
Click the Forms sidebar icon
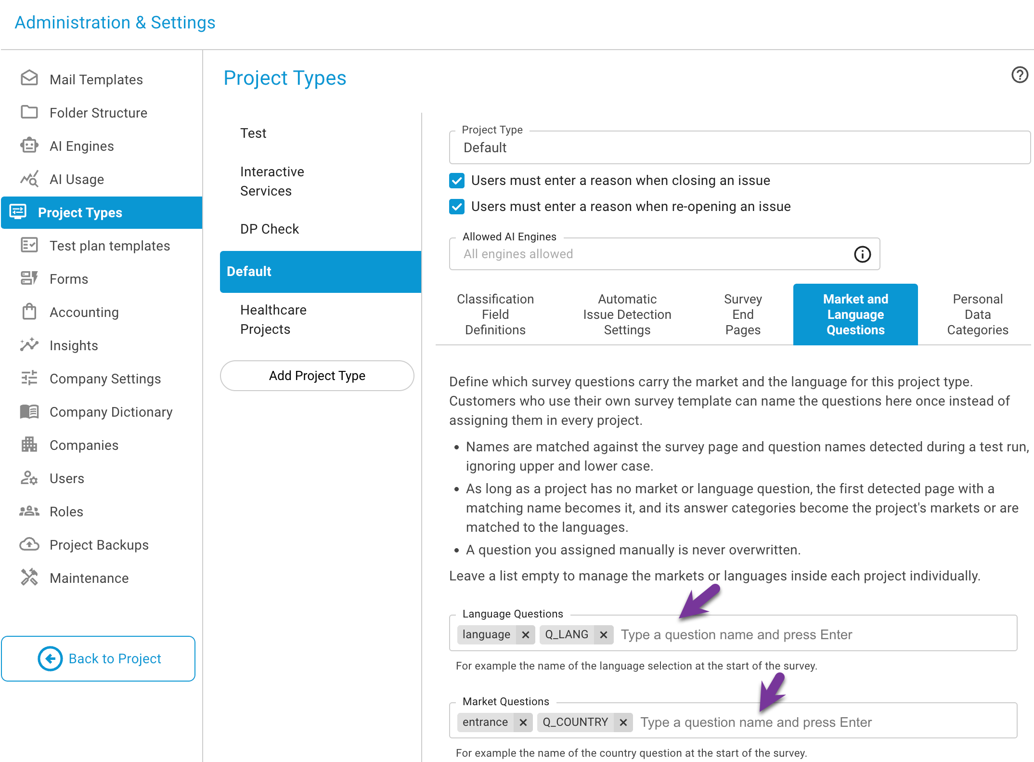click(29, 278)
